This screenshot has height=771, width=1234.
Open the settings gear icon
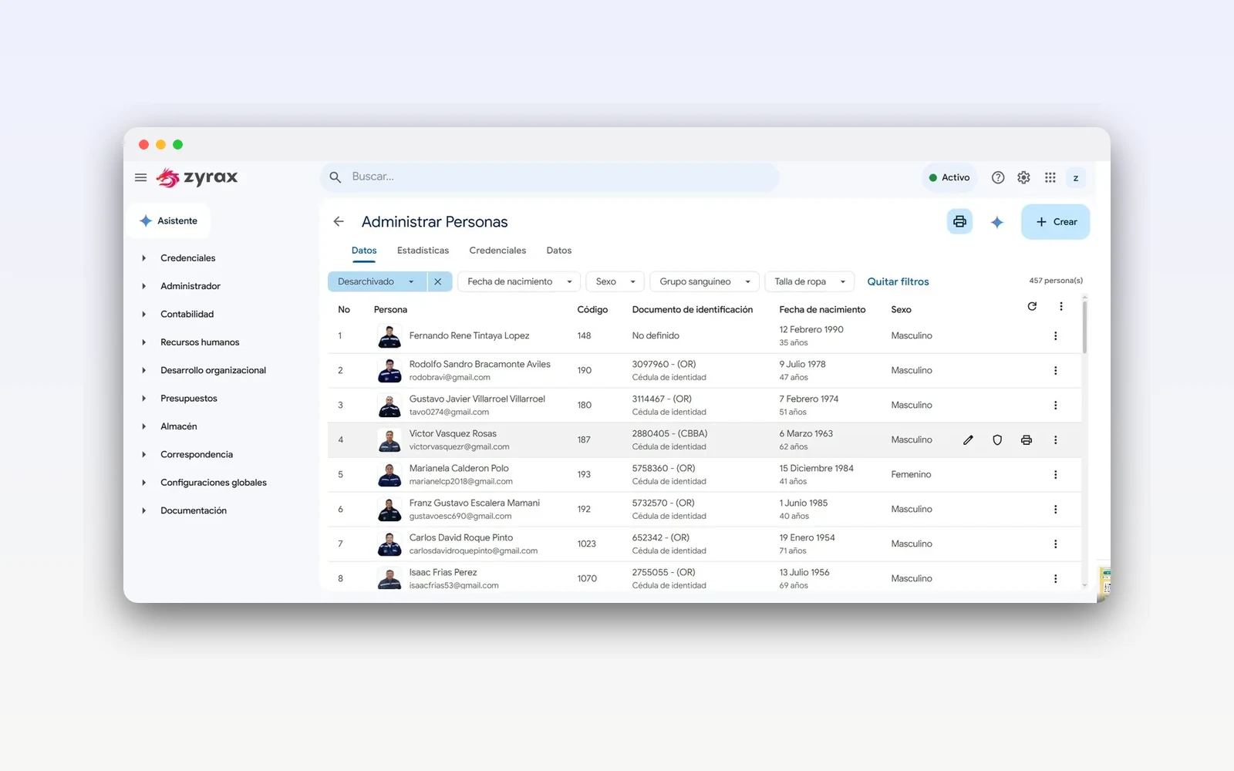coord(1023,177)
